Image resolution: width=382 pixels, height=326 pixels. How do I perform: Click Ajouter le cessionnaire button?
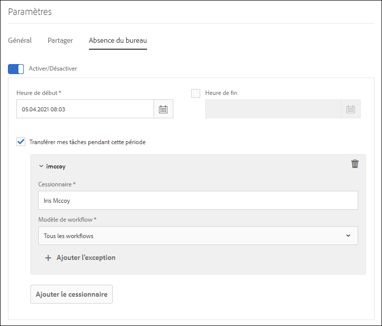point(72,294)
